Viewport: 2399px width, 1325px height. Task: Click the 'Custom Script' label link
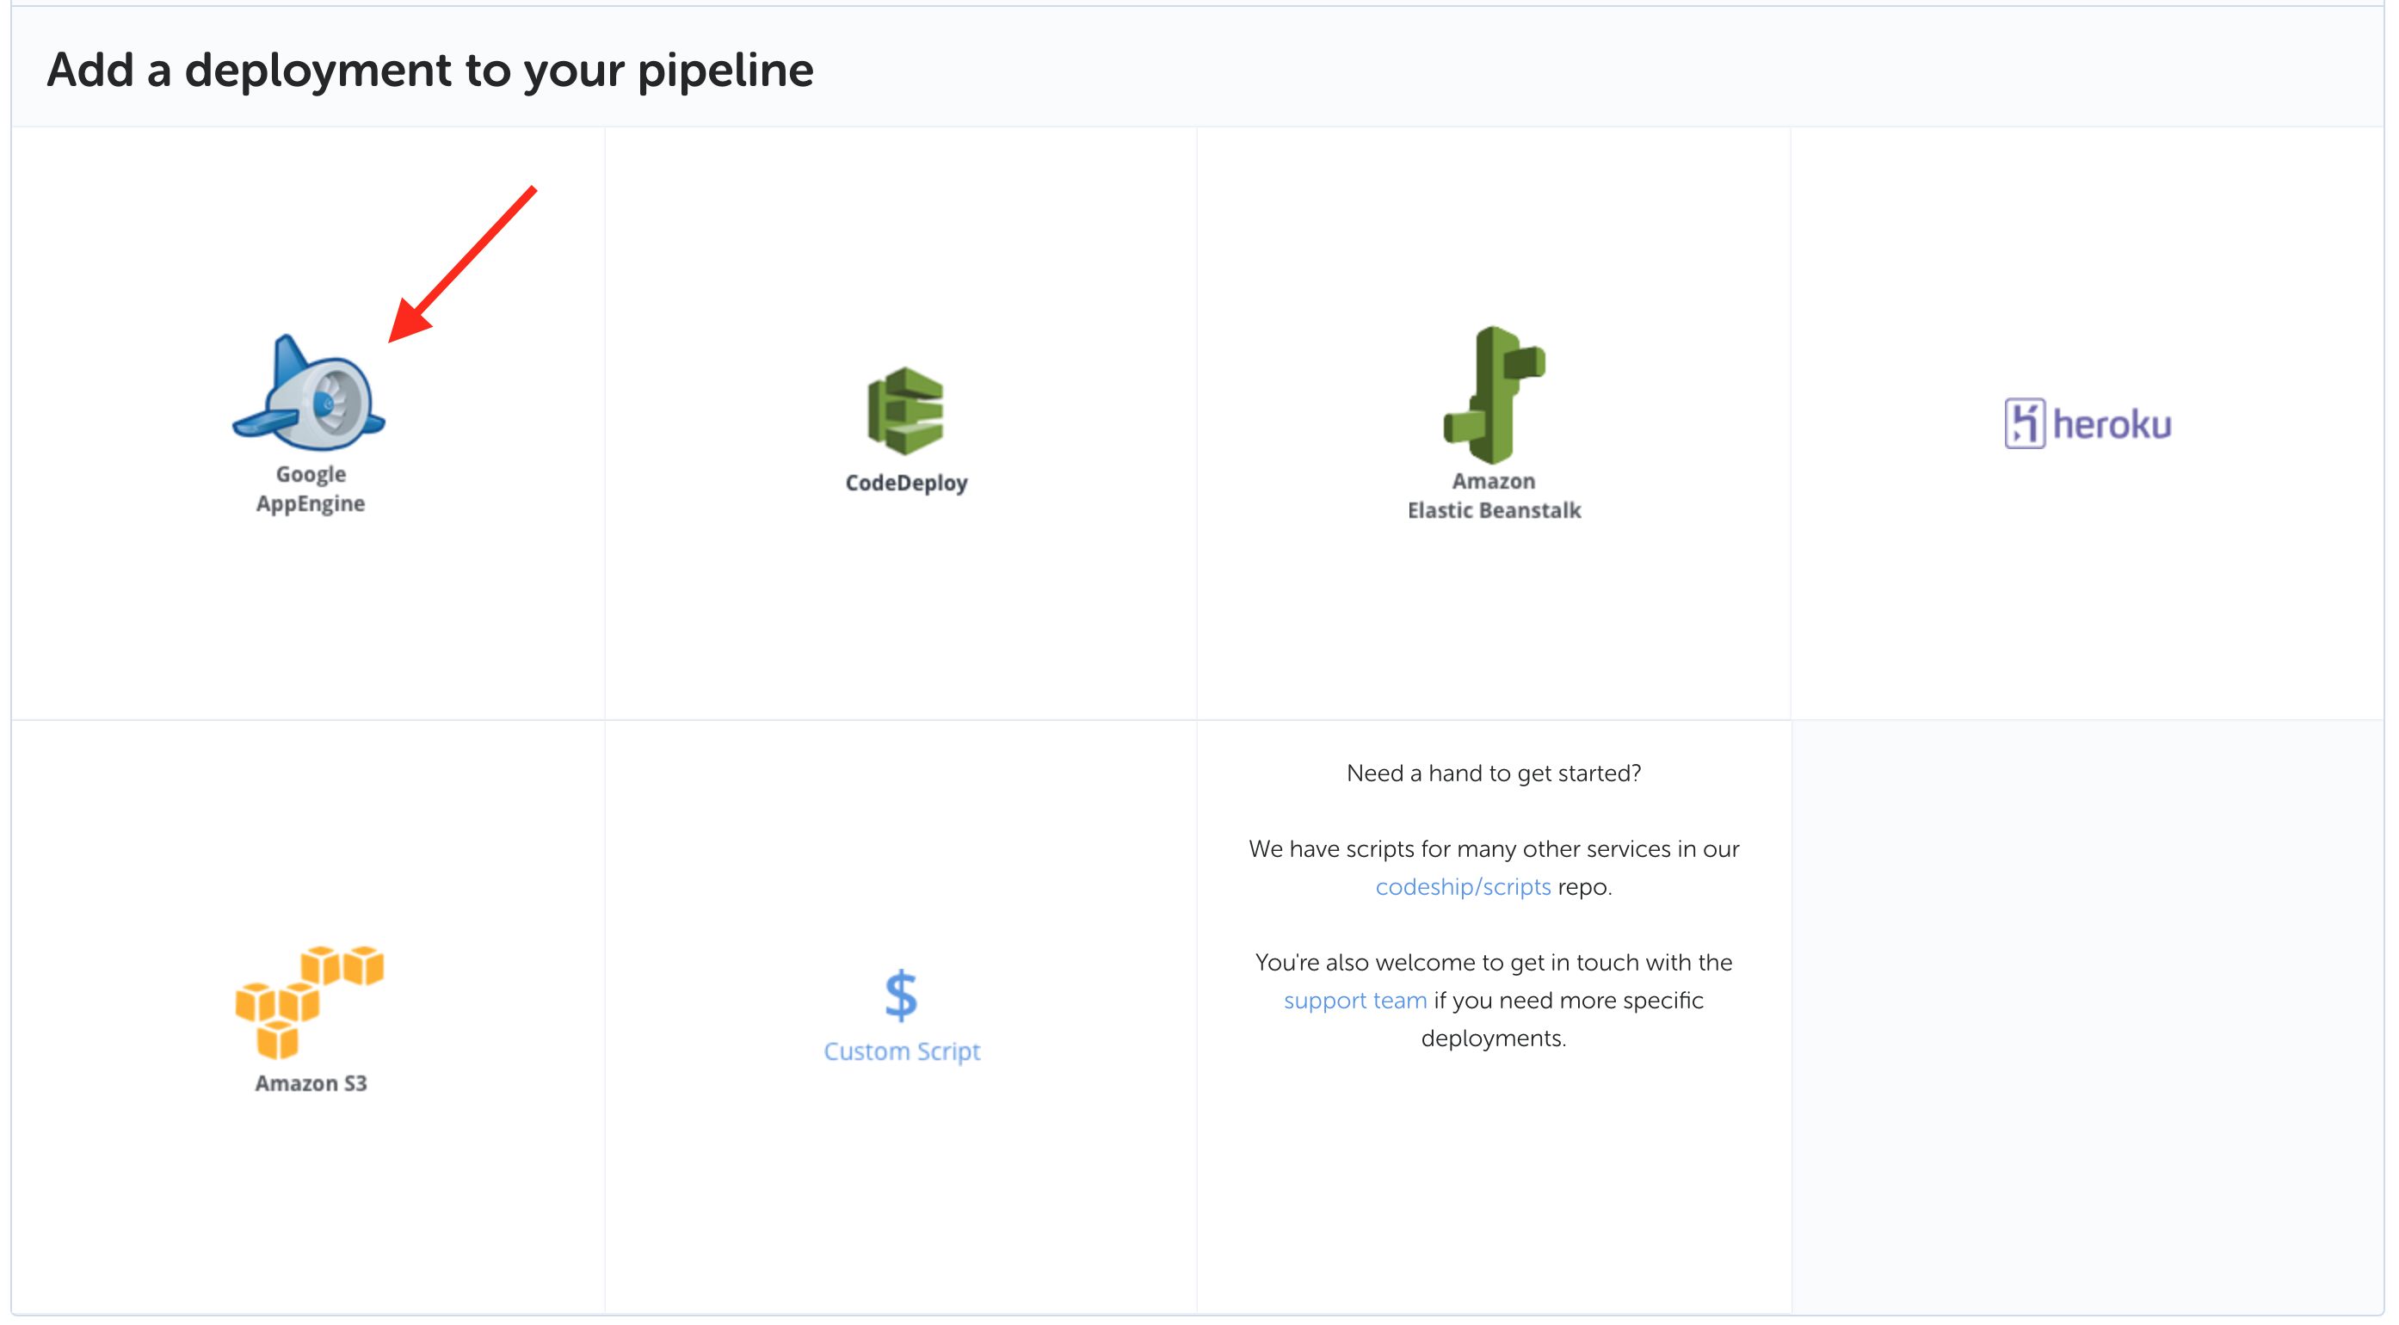[902, 1051]
